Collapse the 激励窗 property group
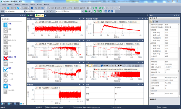 (x=150, y=30)
